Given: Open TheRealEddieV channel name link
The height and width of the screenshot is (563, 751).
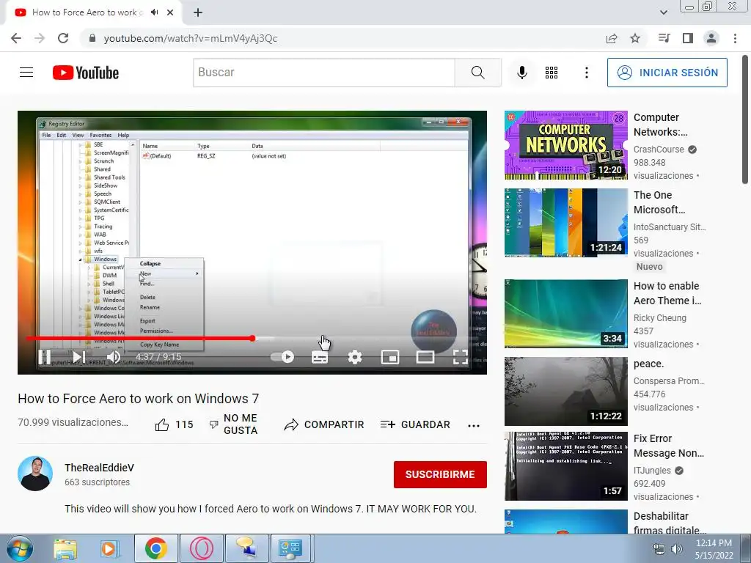Looking at the screenshot, I should (x=99, y=468).
